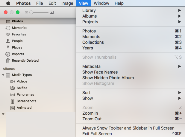
Task: Open the Edit menu
Action: click(52, 3)
